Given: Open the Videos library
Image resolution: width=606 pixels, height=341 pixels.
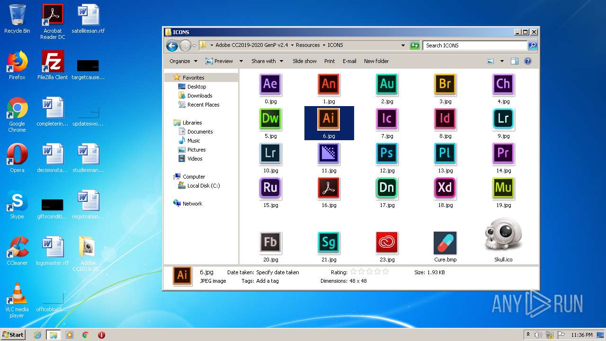Looking at the screenshot, I should pyautogui.click(x=195, y=159).
